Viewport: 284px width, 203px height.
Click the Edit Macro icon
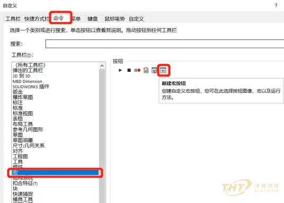[154, 70]
